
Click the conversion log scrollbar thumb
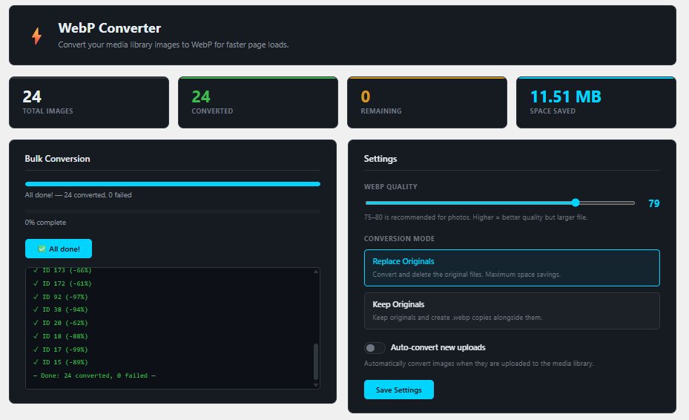click(x=315, y=361)
